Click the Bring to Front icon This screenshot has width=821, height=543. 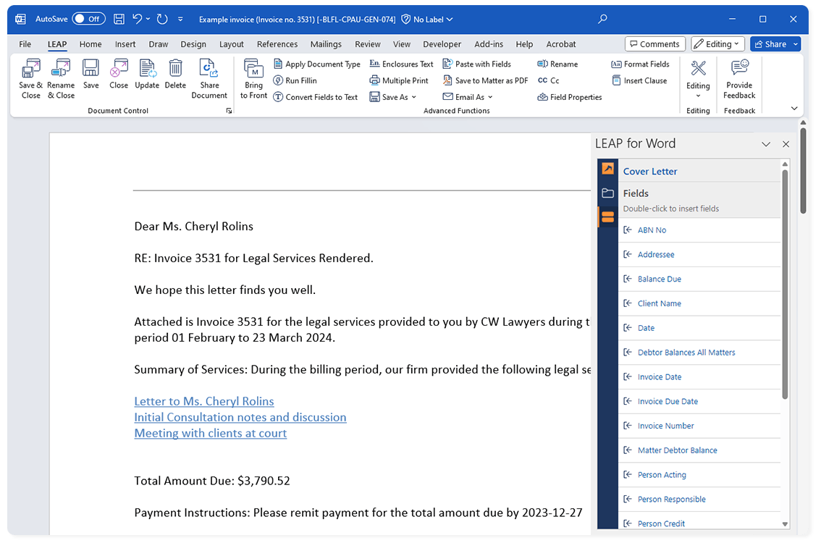click(253, 70)
